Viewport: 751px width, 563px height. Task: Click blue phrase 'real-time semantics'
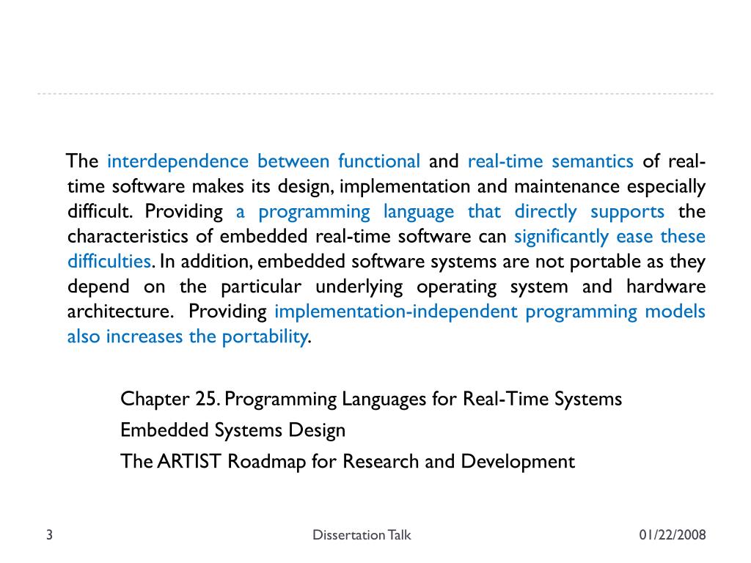pos(550,161)
